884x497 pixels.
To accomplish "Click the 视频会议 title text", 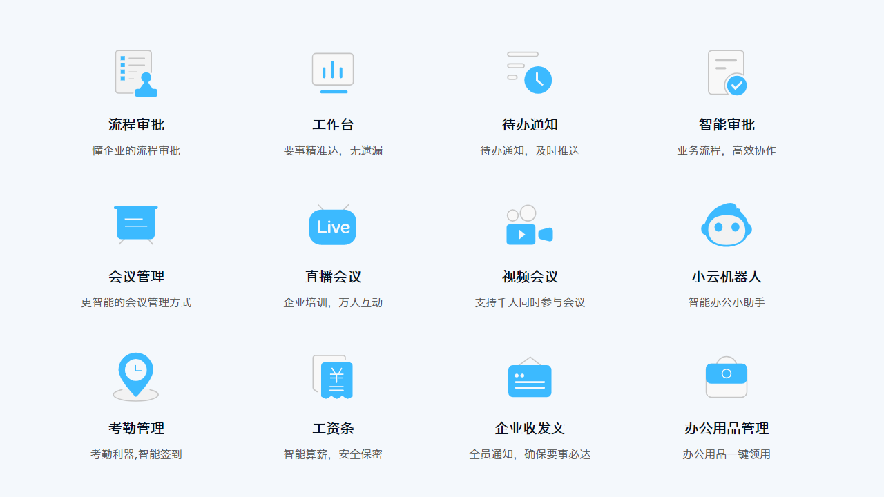I will [530, 277].
